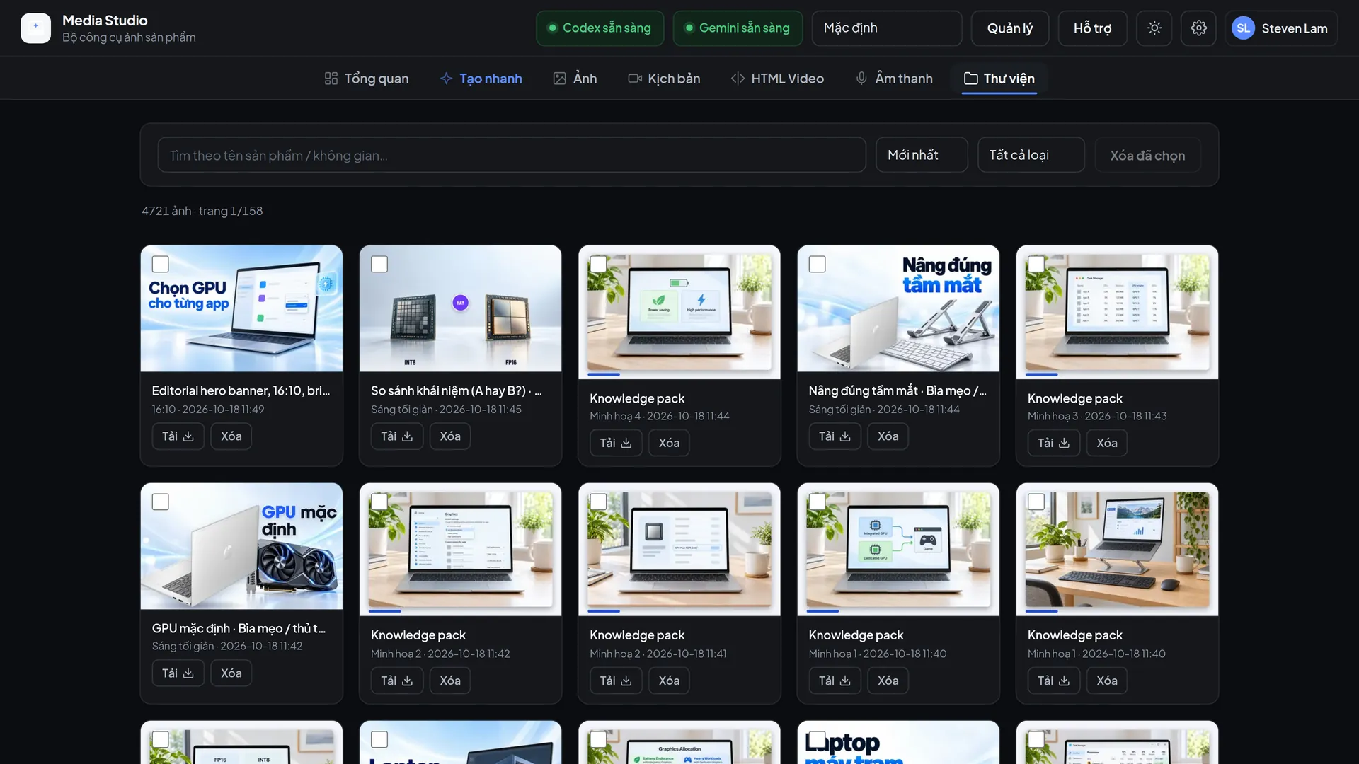Expand the Tất cả loại filter dropdown
Screen dimensions: 1359x764
point(1031,155)
